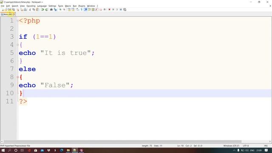
Task: Open Microsoft Edge from the taskbar
Action: (x=62, y=150)
